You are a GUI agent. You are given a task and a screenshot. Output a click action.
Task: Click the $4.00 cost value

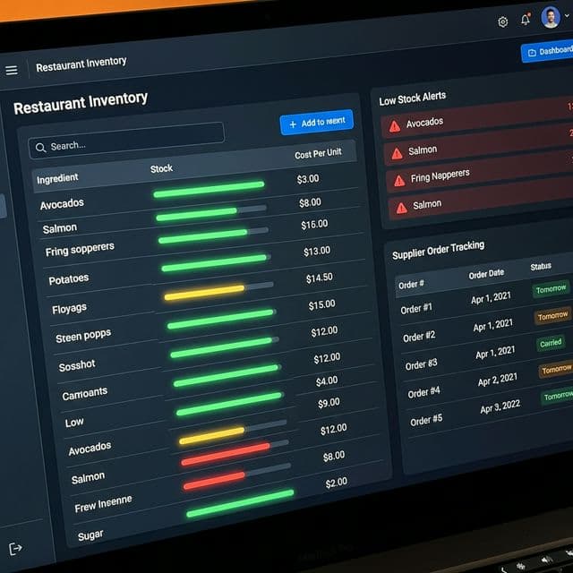pyautogui.click(x=327, y=381)
